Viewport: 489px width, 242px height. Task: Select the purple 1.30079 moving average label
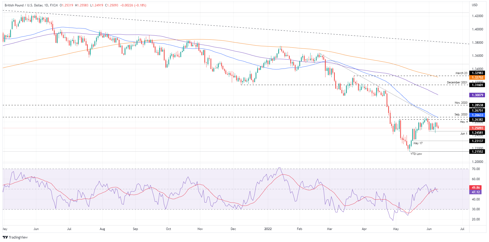point(478,95)
